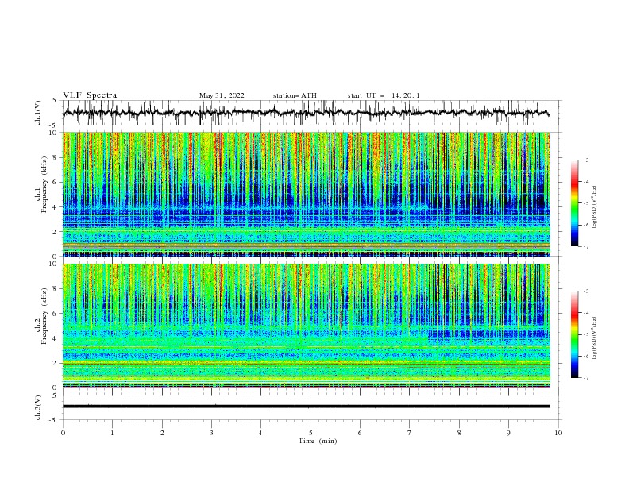Click the ch.1 spectrogram plot area
This screenshot has height=486, width=629.
point(306,194)
